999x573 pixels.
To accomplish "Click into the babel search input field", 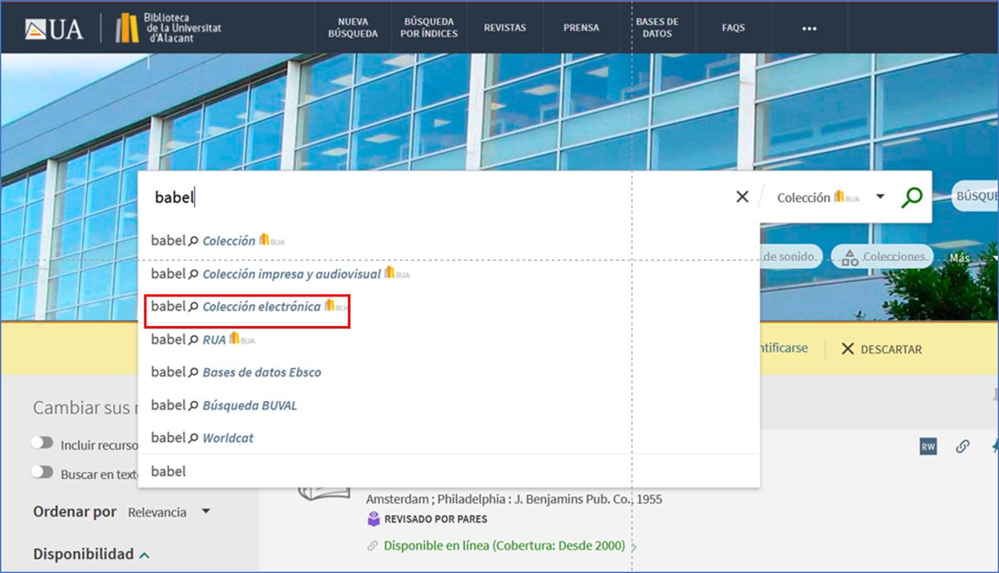I will [440, 197].
